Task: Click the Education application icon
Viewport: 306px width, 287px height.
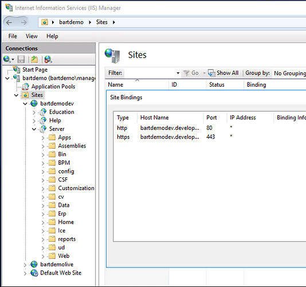Action: pyautogui.click(x=43, y=112)
